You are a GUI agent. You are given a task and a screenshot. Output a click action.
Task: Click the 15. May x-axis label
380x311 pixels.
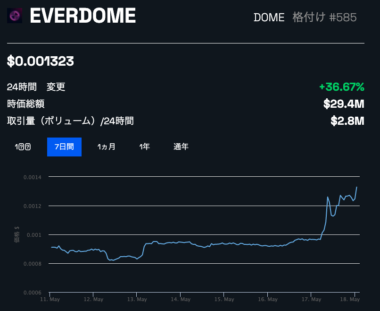224,299
